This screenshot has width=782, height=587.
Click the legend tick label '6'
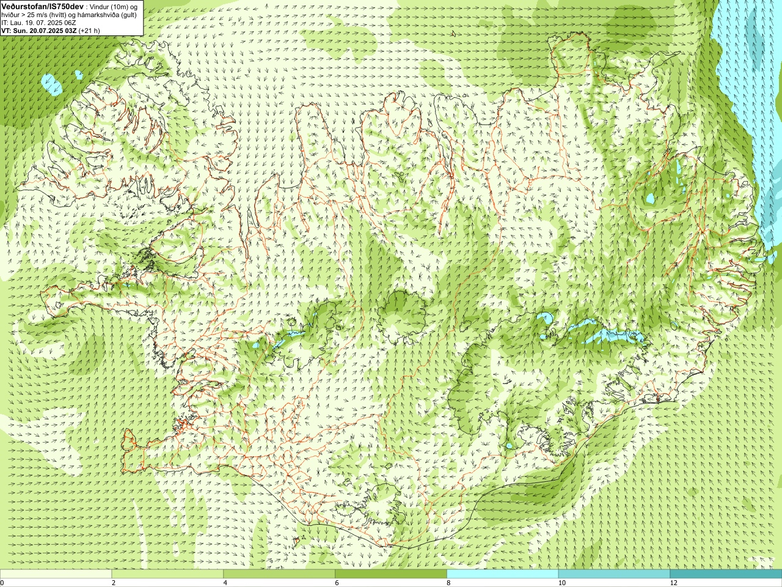pos(337,583)
